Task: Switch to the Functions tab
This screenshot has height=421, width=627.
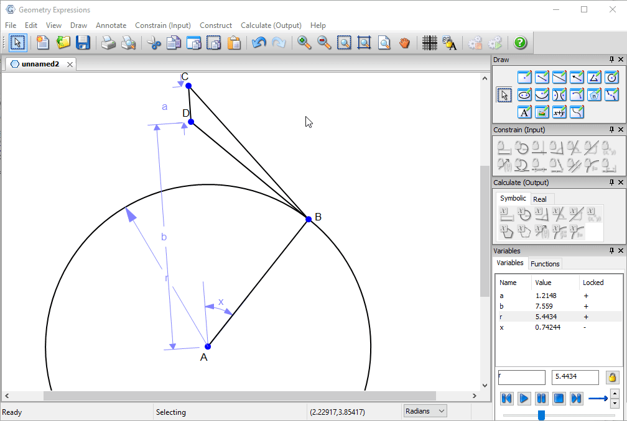Action: [545, 264]
